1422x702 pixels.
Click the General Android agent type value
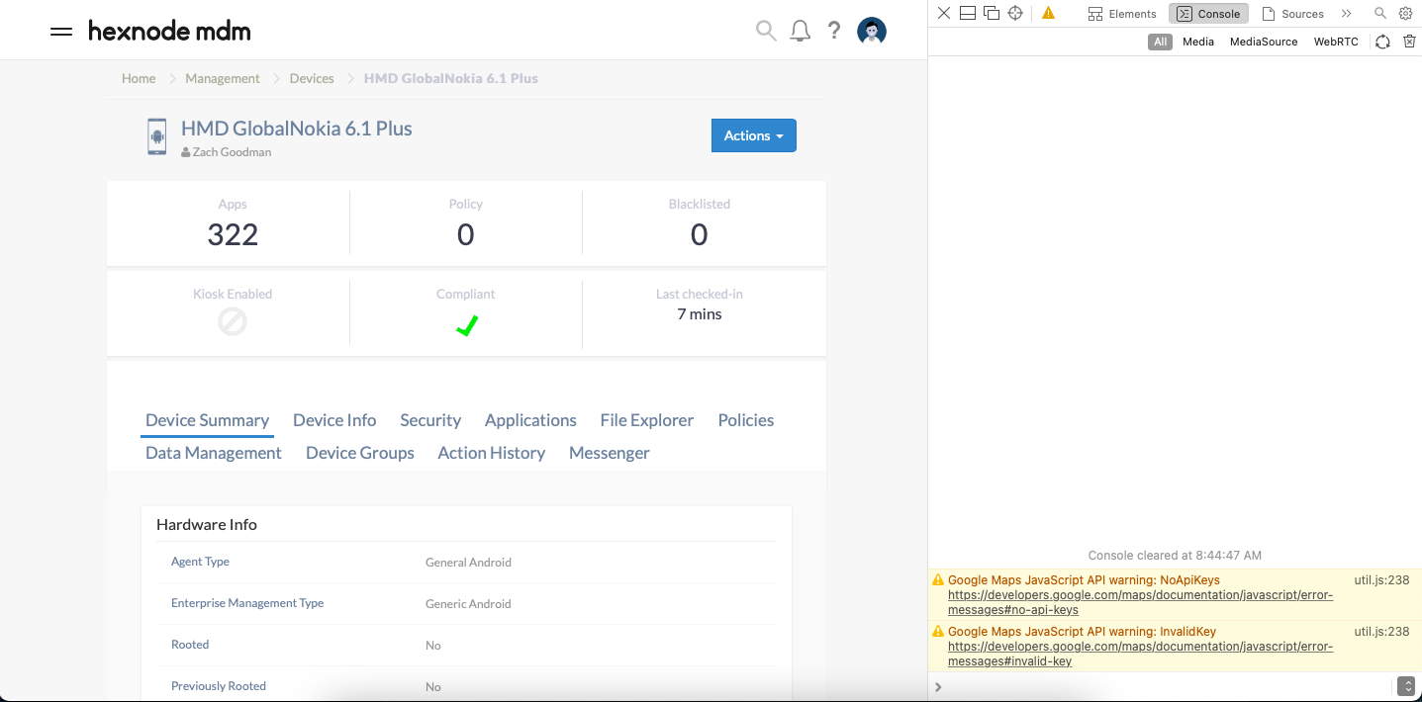point(468,563)
